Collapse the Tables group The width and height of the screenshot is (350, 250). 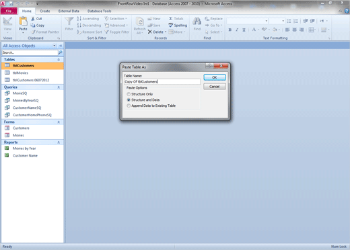click(x=59, y=60)
